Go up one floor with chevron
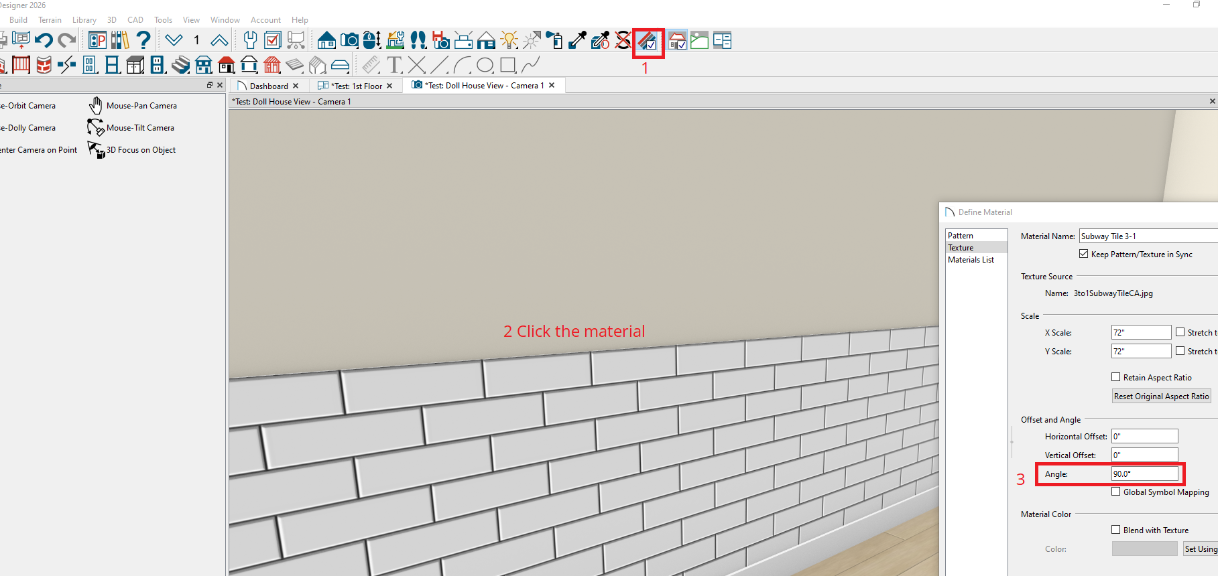Viewport: 1218px width, 576px height. (219, 40)
